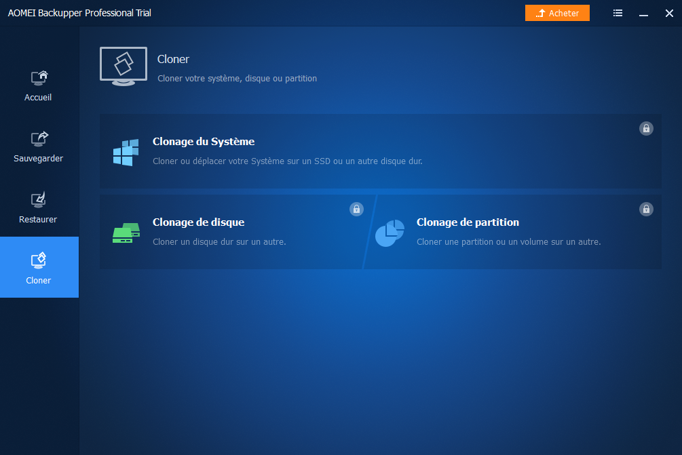Minimize the AOMEI Backupper window
This screenshot has width=682, height=455.
click(643, 14)
